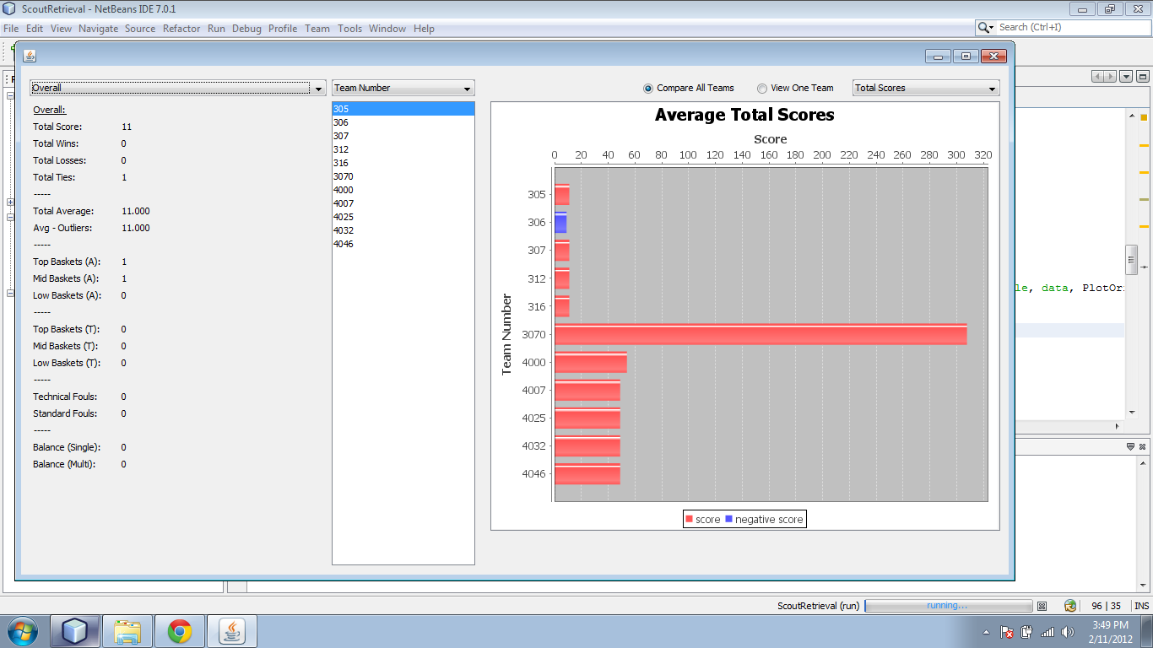Click the search magnifier icon in NetBeans
The width and height of the screenshot is (1153, 648).
pos(986,28)
